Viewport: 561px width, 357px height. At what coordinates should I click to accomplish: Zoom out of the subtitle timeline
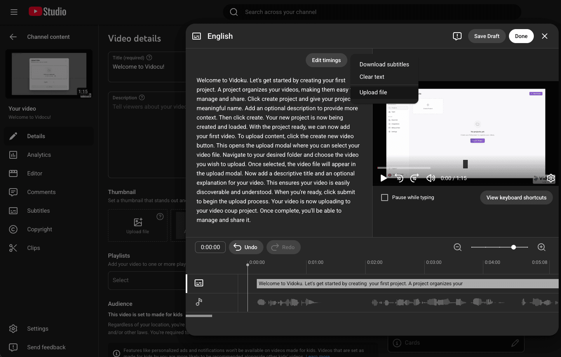[x=458, y=247]
